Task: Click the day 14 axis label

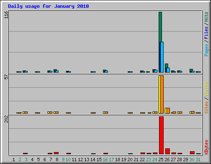Action: tap(93, 159)
